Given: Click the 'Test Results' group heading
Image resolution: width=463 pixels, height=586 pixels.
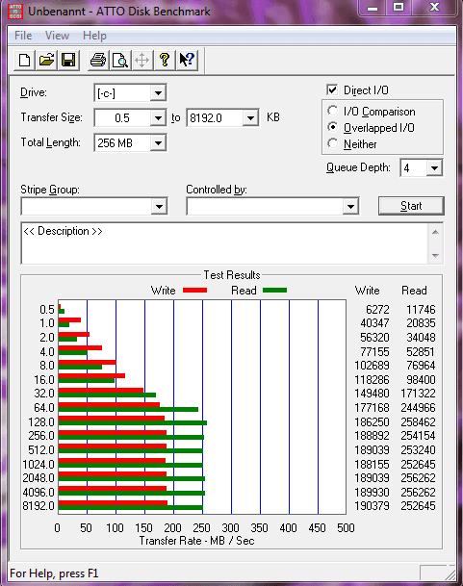Looking at the screenshot, I should [232, 275].
